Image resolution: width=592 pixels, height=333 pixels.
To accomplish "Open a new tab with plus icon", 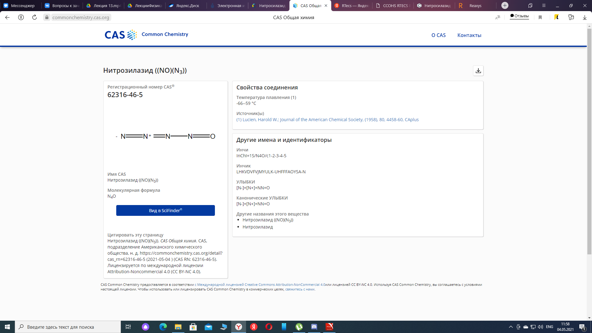I will point(505,5).
